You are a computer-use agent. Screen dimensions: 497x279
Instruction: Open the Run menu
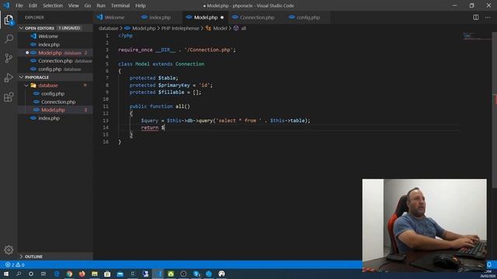[101, 5]
